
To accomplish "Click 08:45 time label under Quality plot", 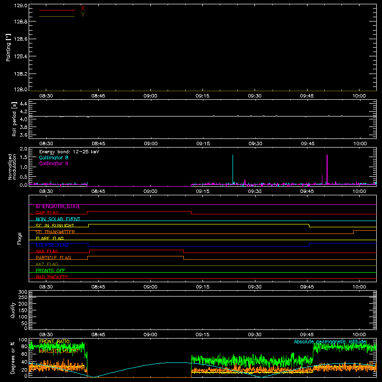I will pyautogui.click(x=98, y=335).
